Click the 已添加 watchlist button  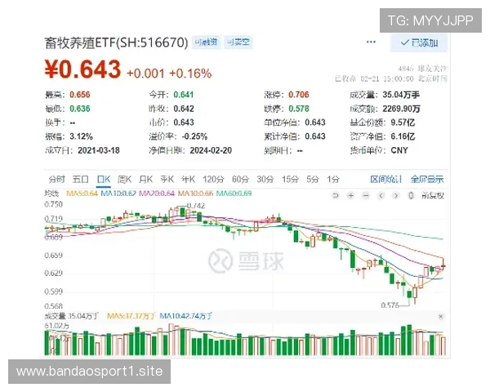click(x=419, y=42)
